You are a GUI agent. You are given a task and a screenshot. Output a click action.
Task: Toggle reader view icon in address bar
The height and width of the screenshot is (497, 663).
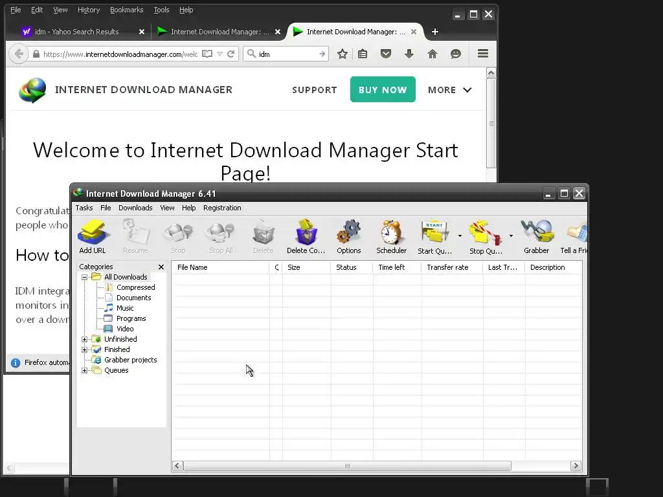click(207, 54)
